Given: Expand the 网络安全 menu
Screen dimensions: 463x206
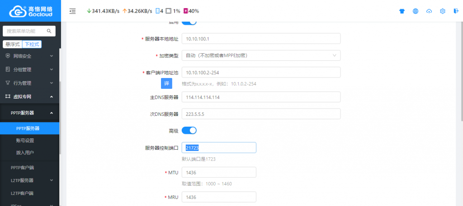Looking at the screenshot, I should pos(29,56).
